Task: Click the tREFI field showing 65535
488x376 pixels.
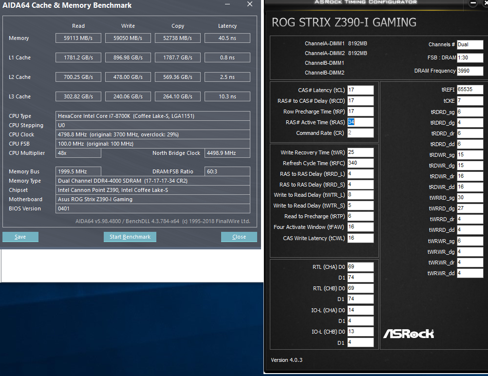Action: click(x=470, y=89)
